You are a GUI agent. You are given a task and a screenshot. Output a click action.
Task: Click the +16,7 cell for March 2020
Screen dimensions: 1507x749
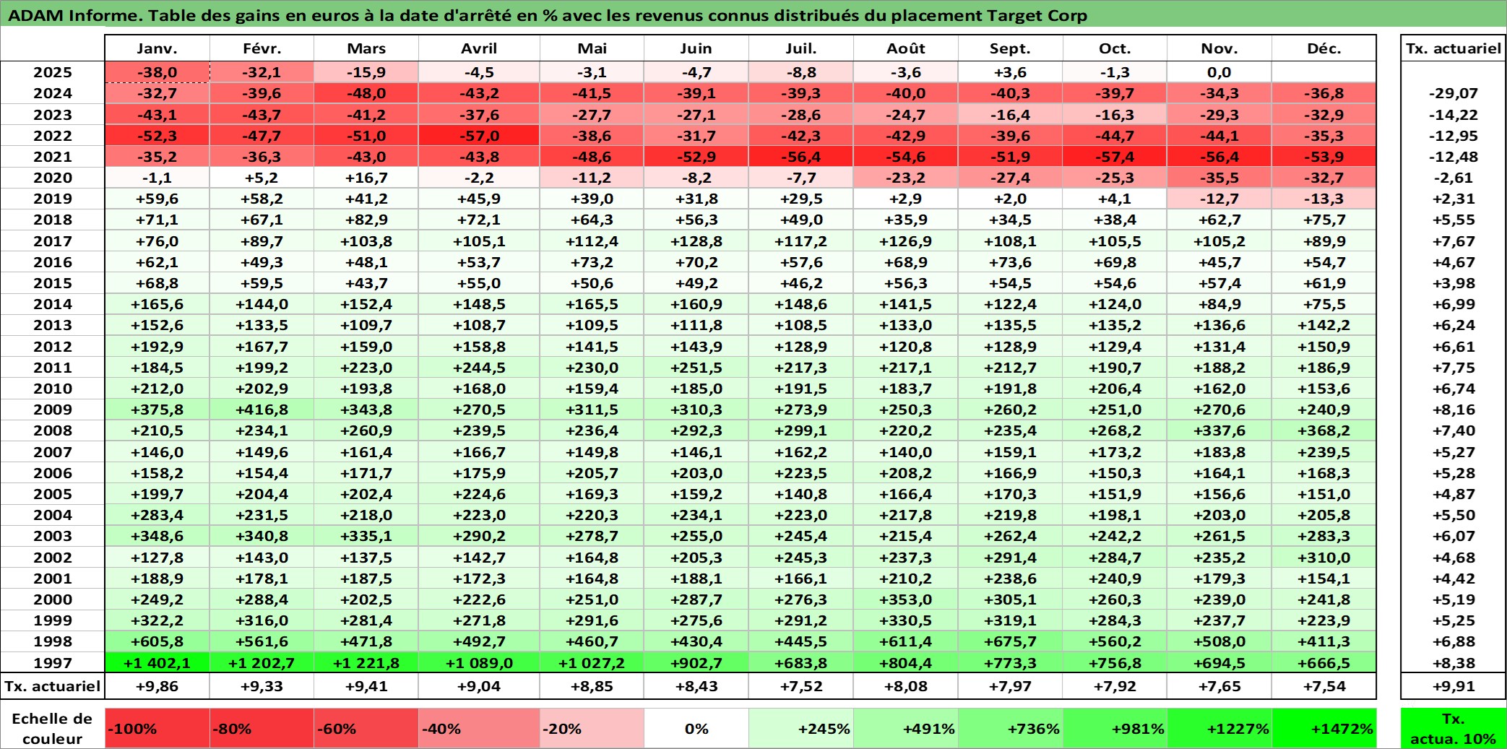point(366,178)
